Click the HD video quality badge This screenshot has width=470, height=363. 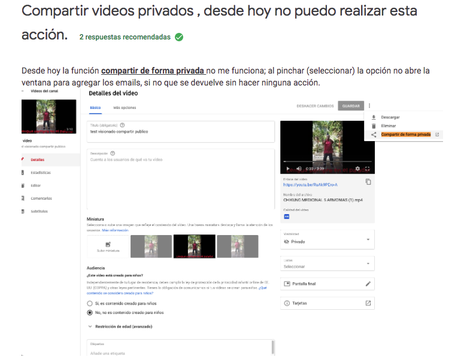[x=287, y=216]
